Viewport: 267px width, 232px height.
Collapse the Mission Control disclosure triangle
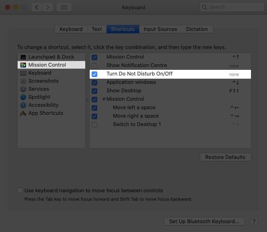pyautogui.click(x=104, y=99)
